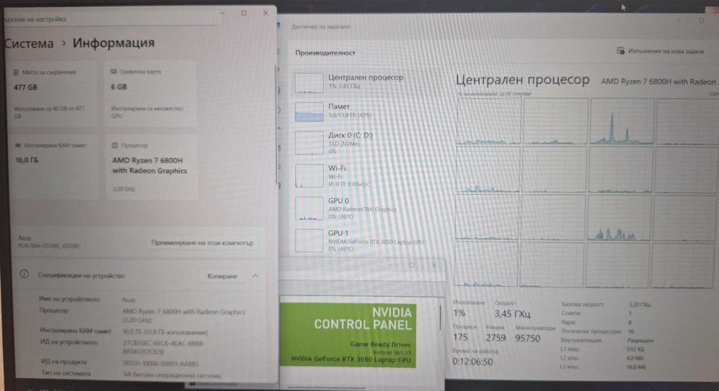Click the CPU usage mini graph thumbnail
Viewport: 719px width, 391px height.
(x=308, y=83)
